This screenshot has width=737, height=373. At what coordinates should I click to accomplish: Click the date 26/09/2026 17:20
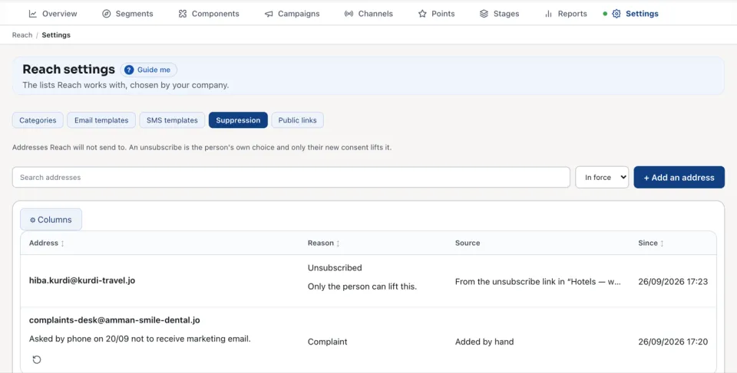point(673,342)
